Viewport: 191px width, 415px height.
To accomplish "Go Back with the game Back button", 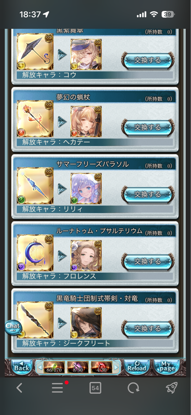I will point(22,367).
